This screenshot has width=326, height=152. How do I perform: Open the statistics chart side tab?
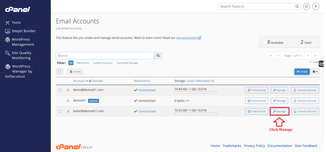(322, 64)
